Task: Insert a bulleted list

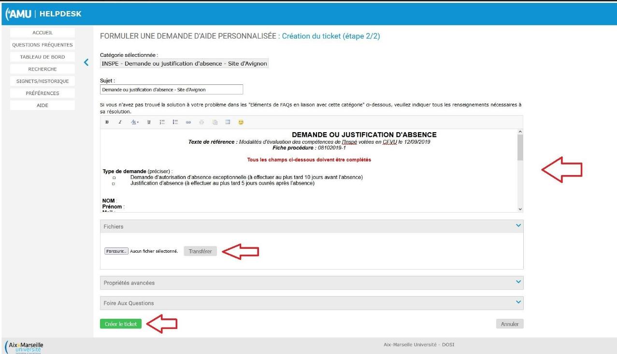Action: coord(175,123)
